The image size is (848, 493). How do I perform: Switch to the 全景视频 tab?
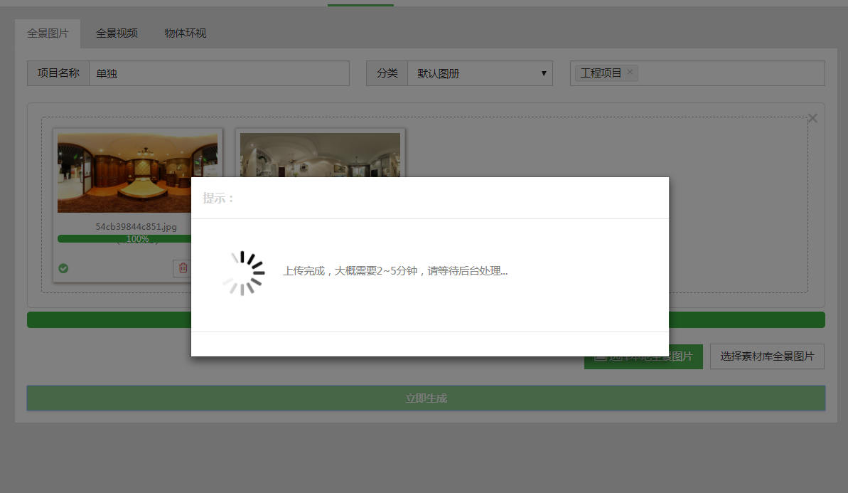(x=117, y=33)
